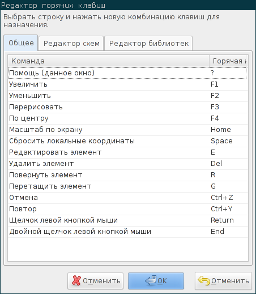Select the Масштаб по экрану row

click(x=128, y=130)
